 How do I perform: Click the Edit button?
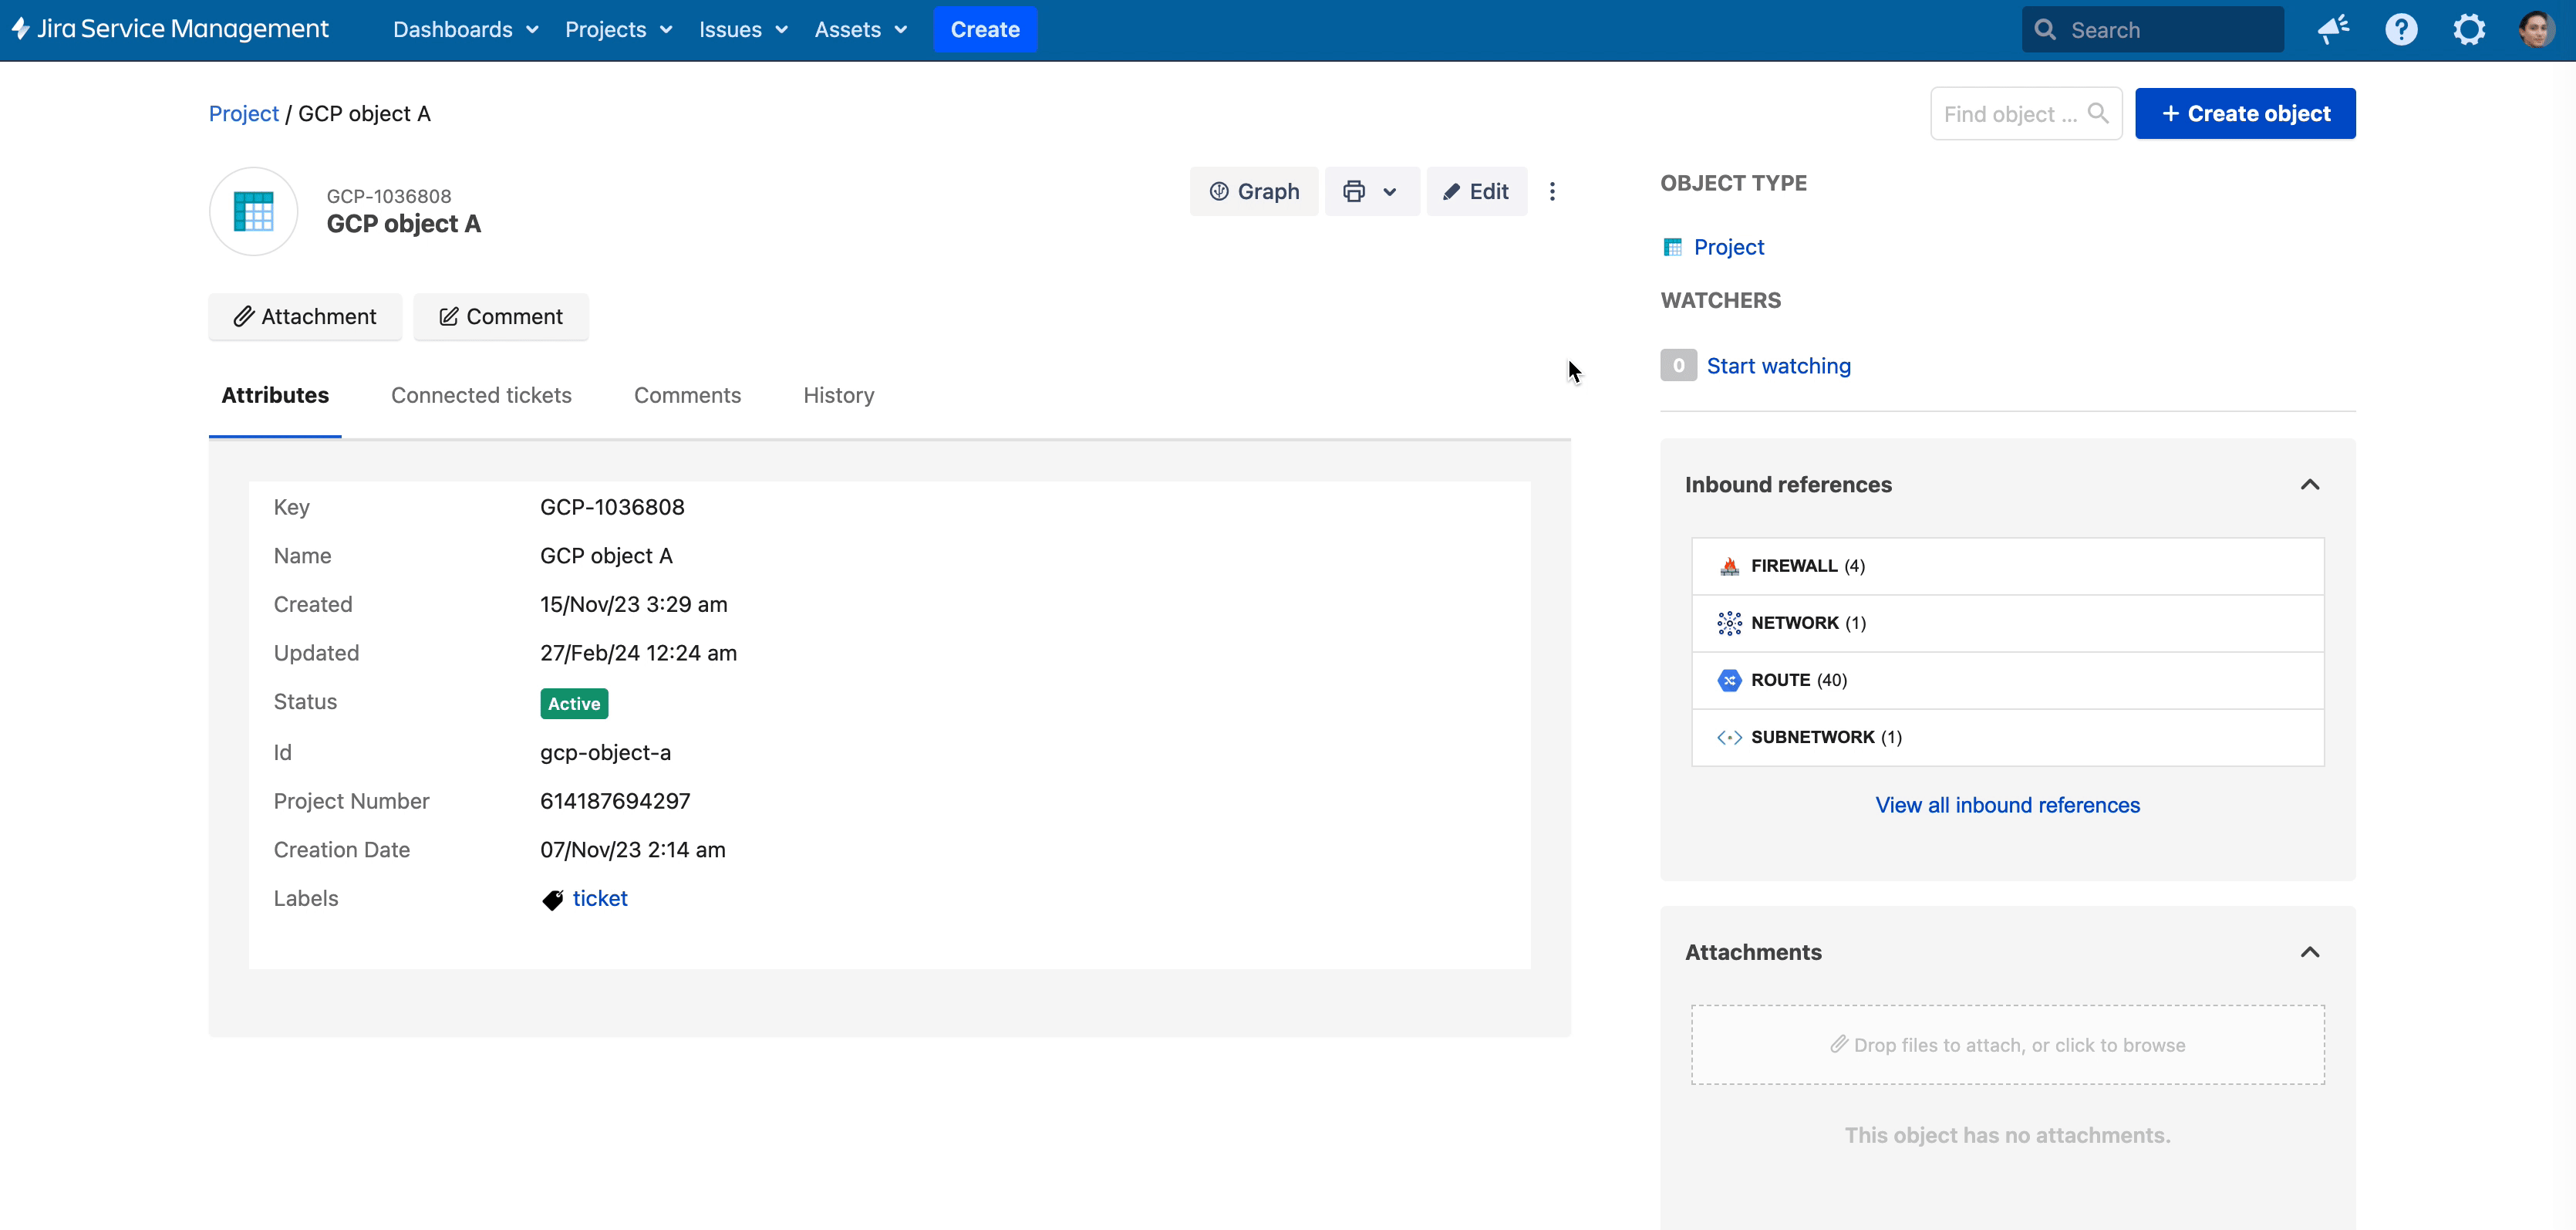1476,191
